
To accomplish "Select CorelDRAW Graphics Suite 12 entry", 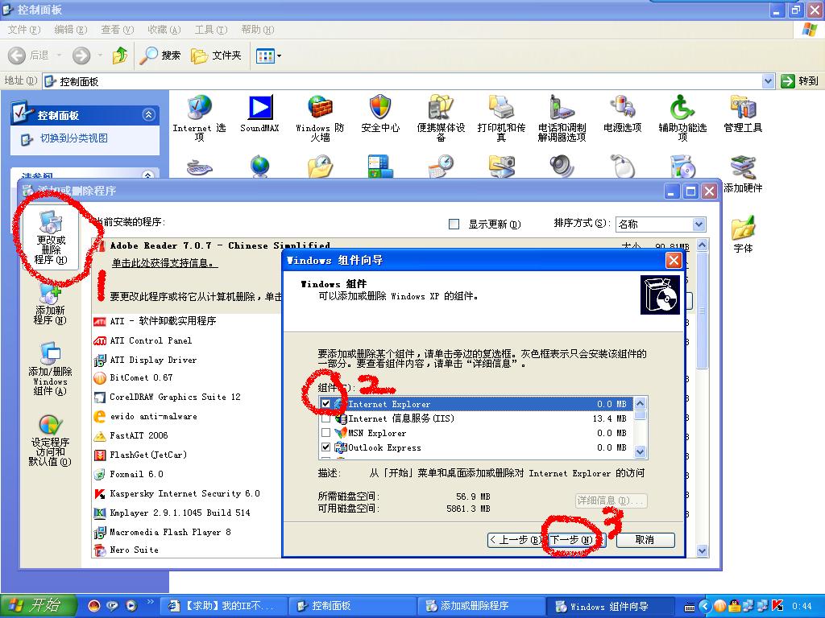I will (x=167, y=397).
